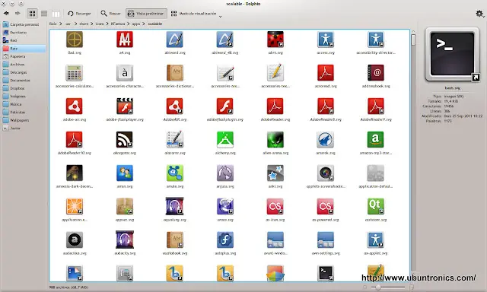This screenshot has height=292, width=487.
Task: Select the amsn.svg file icon
Action: click(125, 173)
